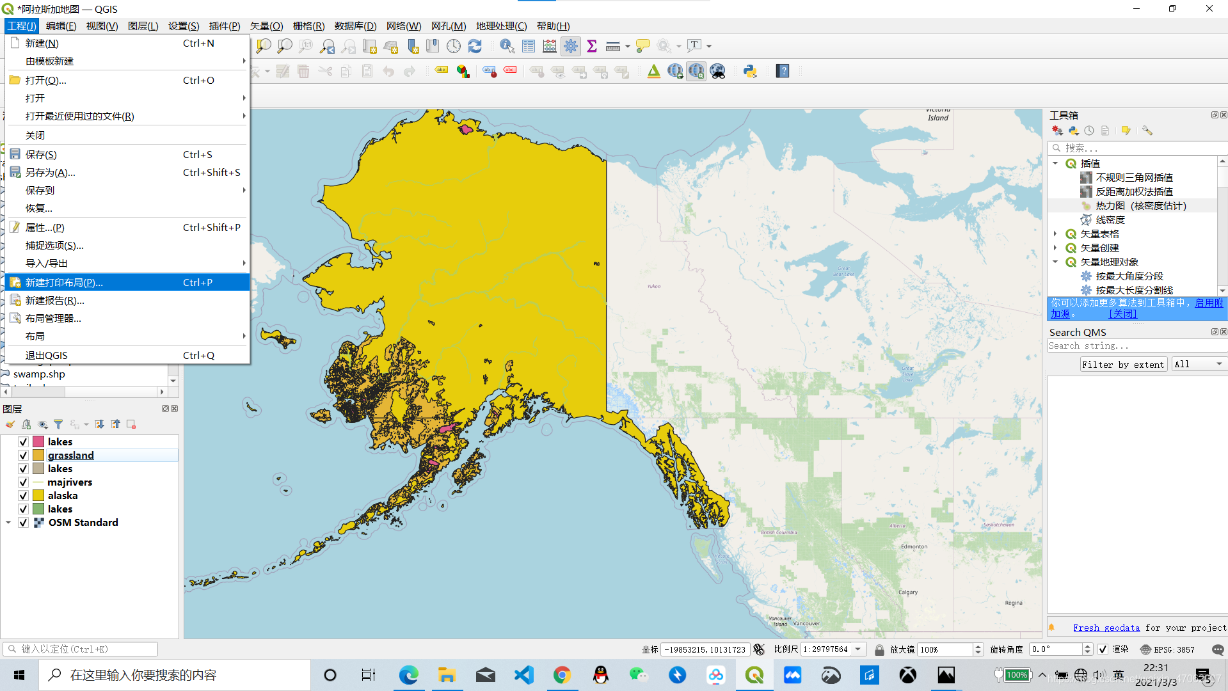
Task: Click the Filter by extent button
Action: pyautogui.click(x=1124, y=365)
